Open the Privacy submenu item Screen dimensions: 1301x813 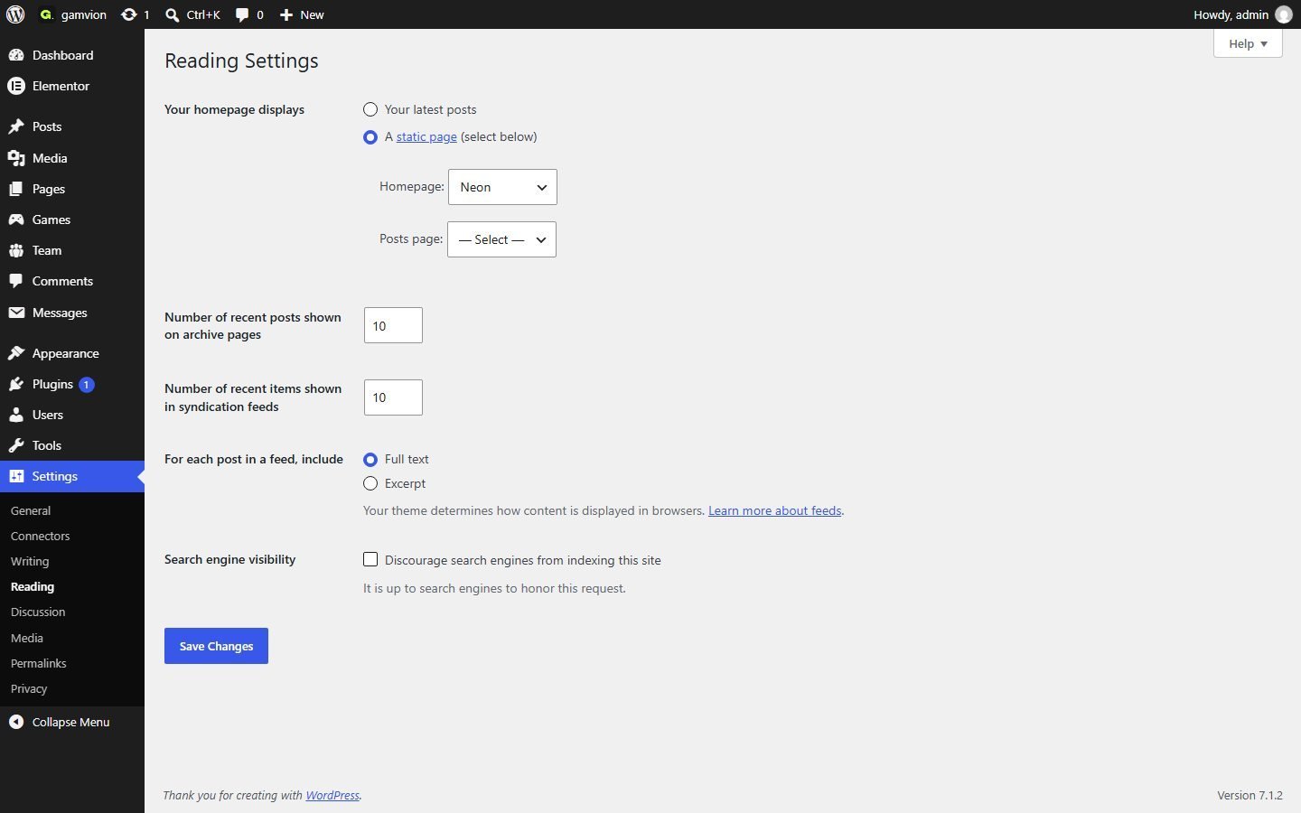(x=29, y=688)
